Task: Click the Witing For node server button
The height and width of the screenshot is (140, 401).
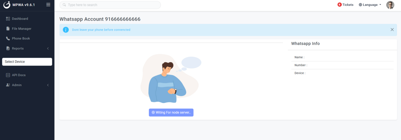Action: coord(171,112)
